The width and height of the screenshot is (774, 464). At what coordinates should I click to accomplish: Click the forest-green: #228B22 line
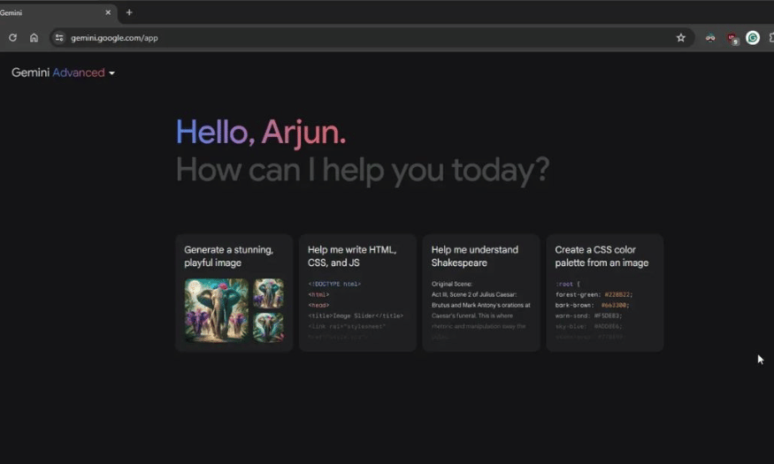pos(594,294)
